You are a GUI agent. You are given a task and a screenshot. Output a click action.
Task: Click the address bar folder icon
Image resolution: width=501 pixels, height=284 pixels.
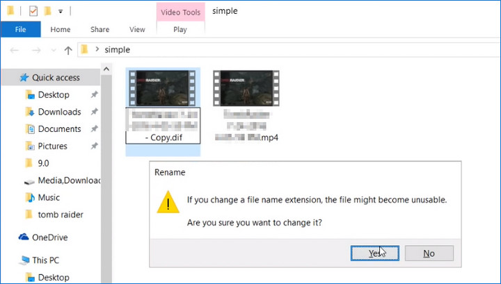coord(84,49)
